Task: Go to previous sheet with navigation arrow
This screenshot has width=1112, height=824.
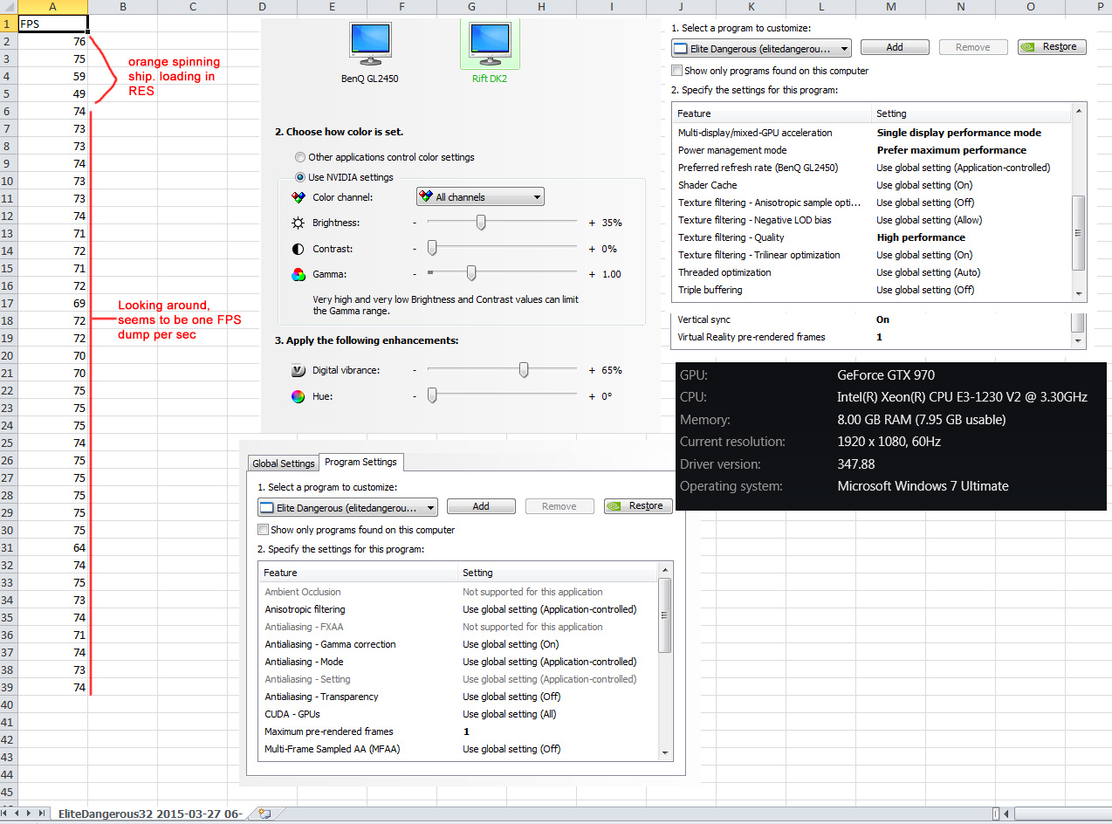Action: click(17, 814)
